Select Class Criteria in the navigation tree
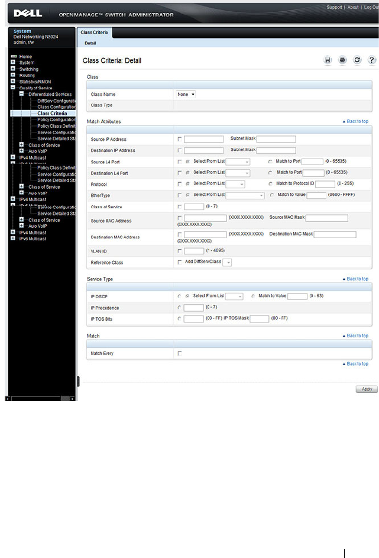Screen dimensions: 379x558 coord(52,113)
